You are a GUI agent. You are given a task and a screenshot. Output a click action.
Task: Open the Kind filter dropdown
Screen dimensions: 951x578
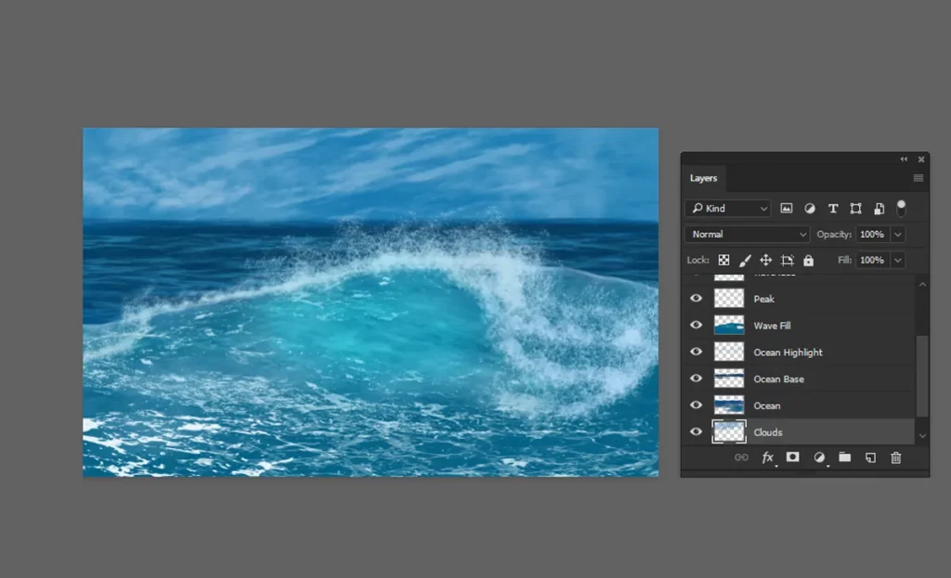click(x=727, y=208)
